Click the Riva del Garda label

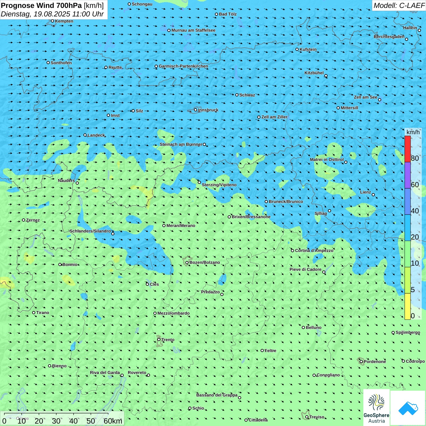[105, 372]
